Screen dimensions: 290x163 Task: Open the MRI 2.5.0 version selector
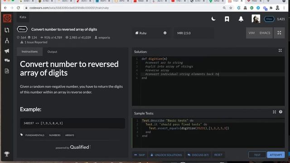[x=193, y=33]
